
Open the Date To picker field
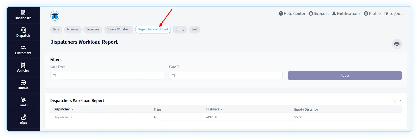click(226, 75)
